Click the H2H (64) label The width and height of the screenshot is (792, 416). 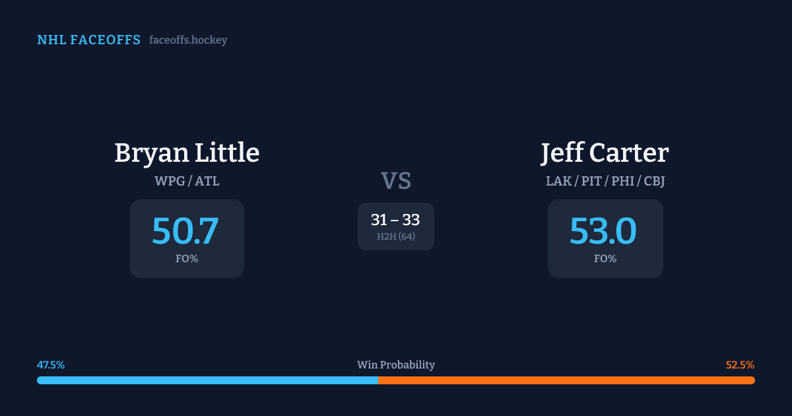(396, 236)
